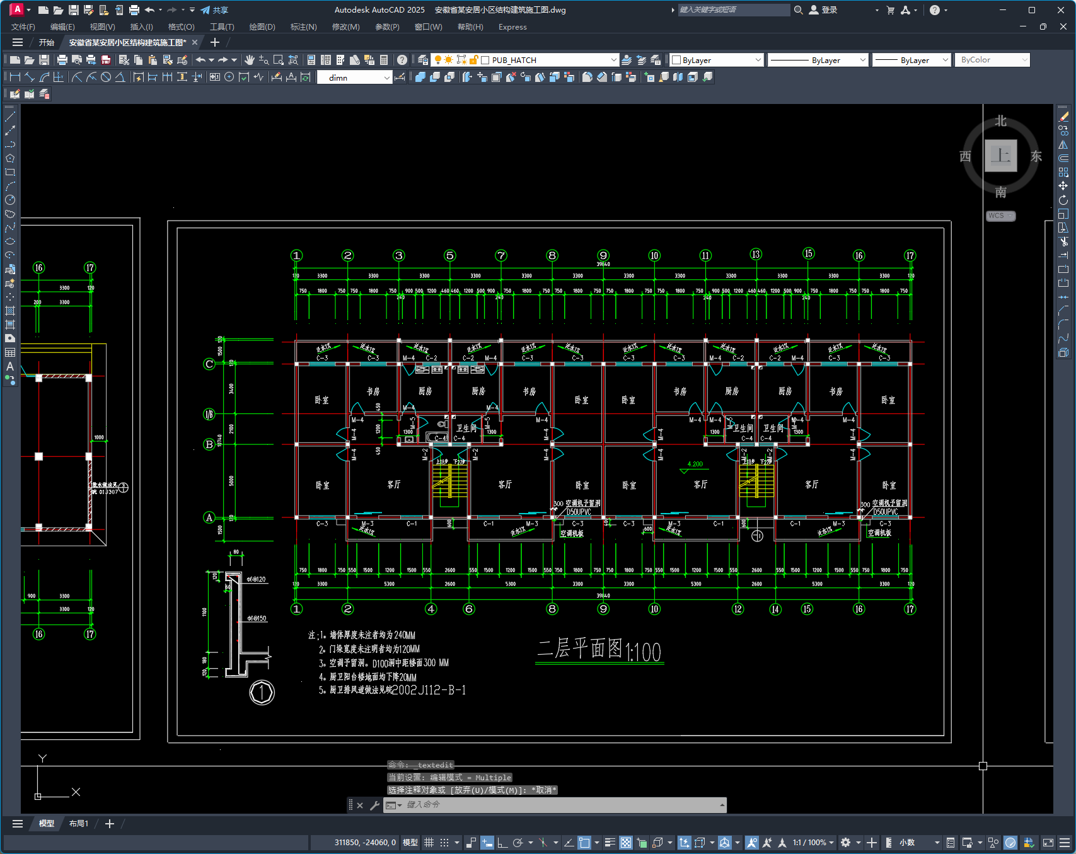
Task: Toggle snap mode dots in status bar
Action: (444, 843)
